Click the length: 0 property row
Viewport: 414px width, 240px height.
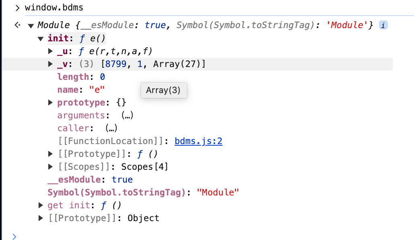(x=81, y=77)
